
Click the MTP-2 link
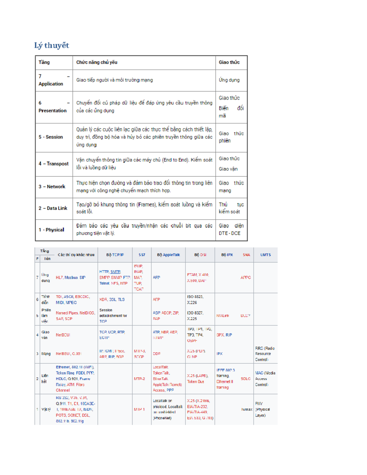pyautogui.click(x=139, y=379)
